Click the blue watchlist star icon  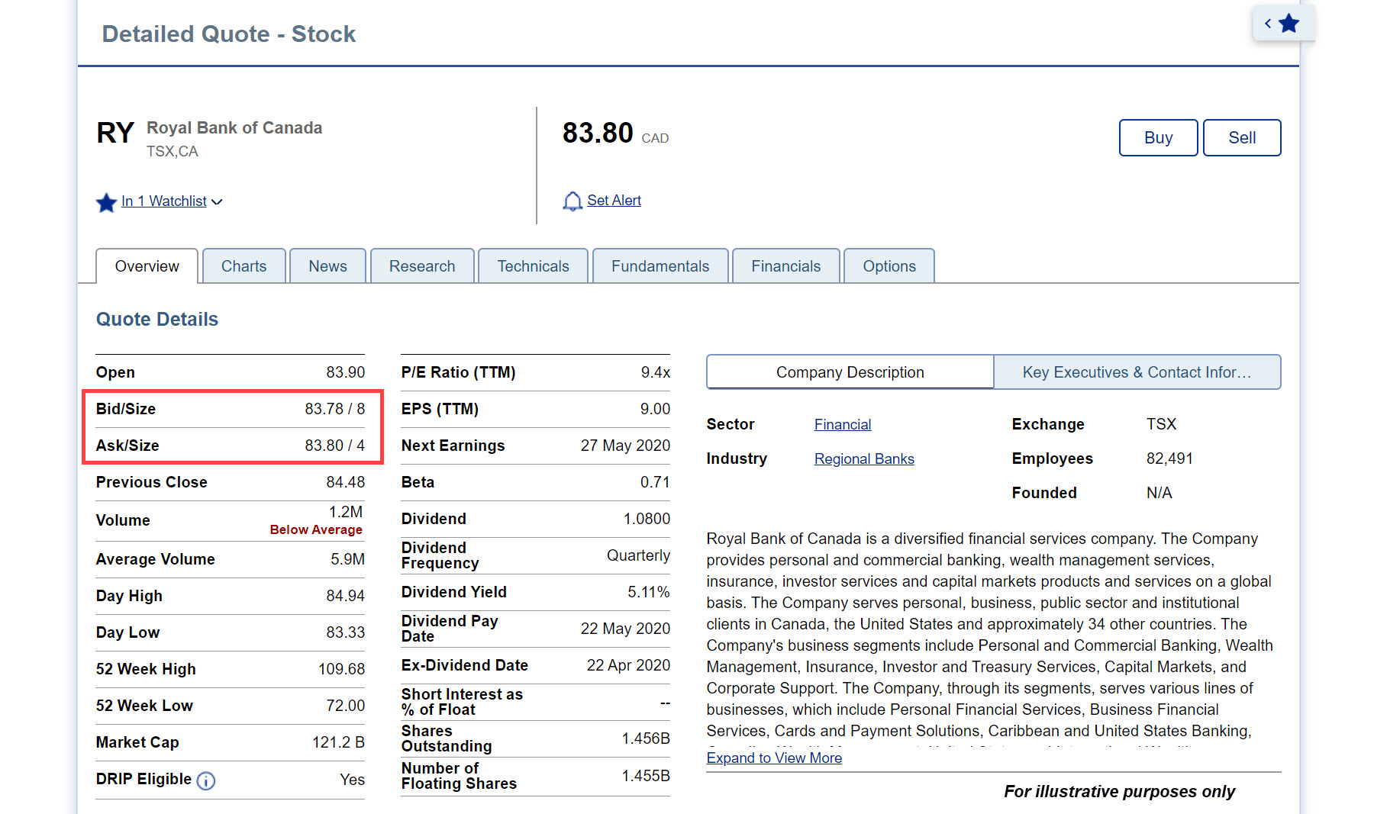pos(106,202)
